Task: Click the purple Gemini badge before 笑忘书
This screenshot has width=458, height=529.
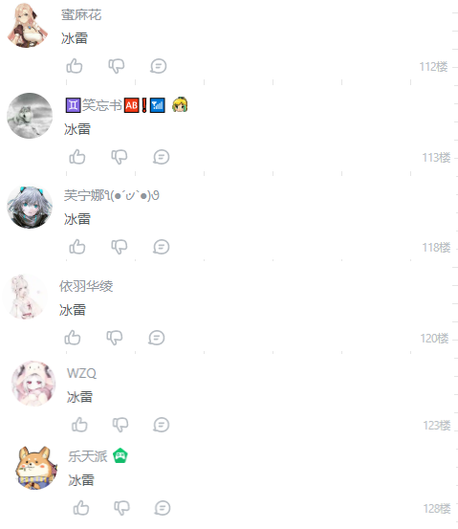Action: click(74, 105)
